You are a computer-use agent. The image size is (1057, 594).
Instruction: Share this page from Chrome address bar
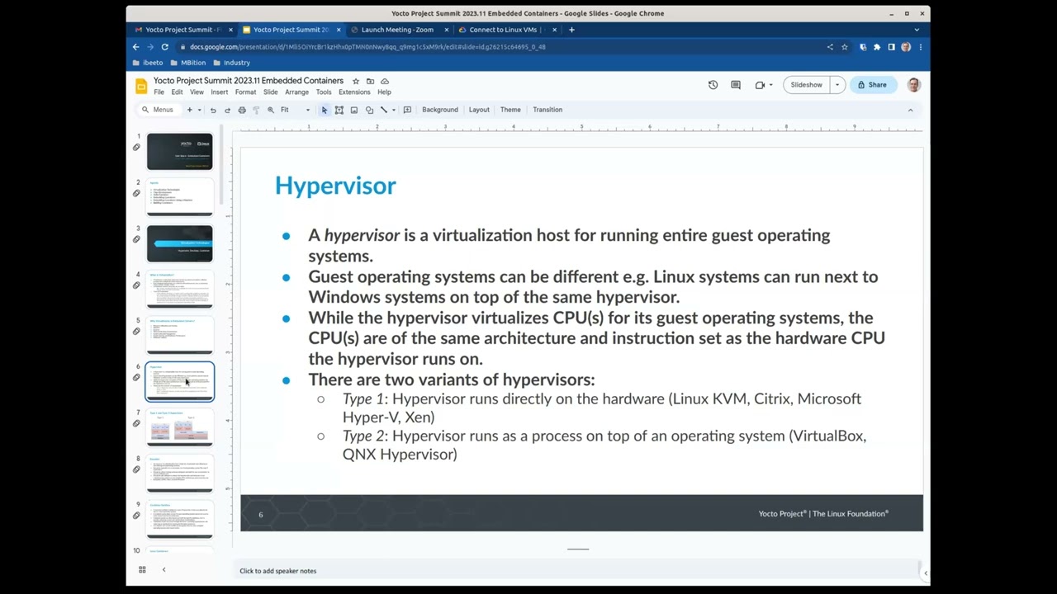click(x=830, y=47)
